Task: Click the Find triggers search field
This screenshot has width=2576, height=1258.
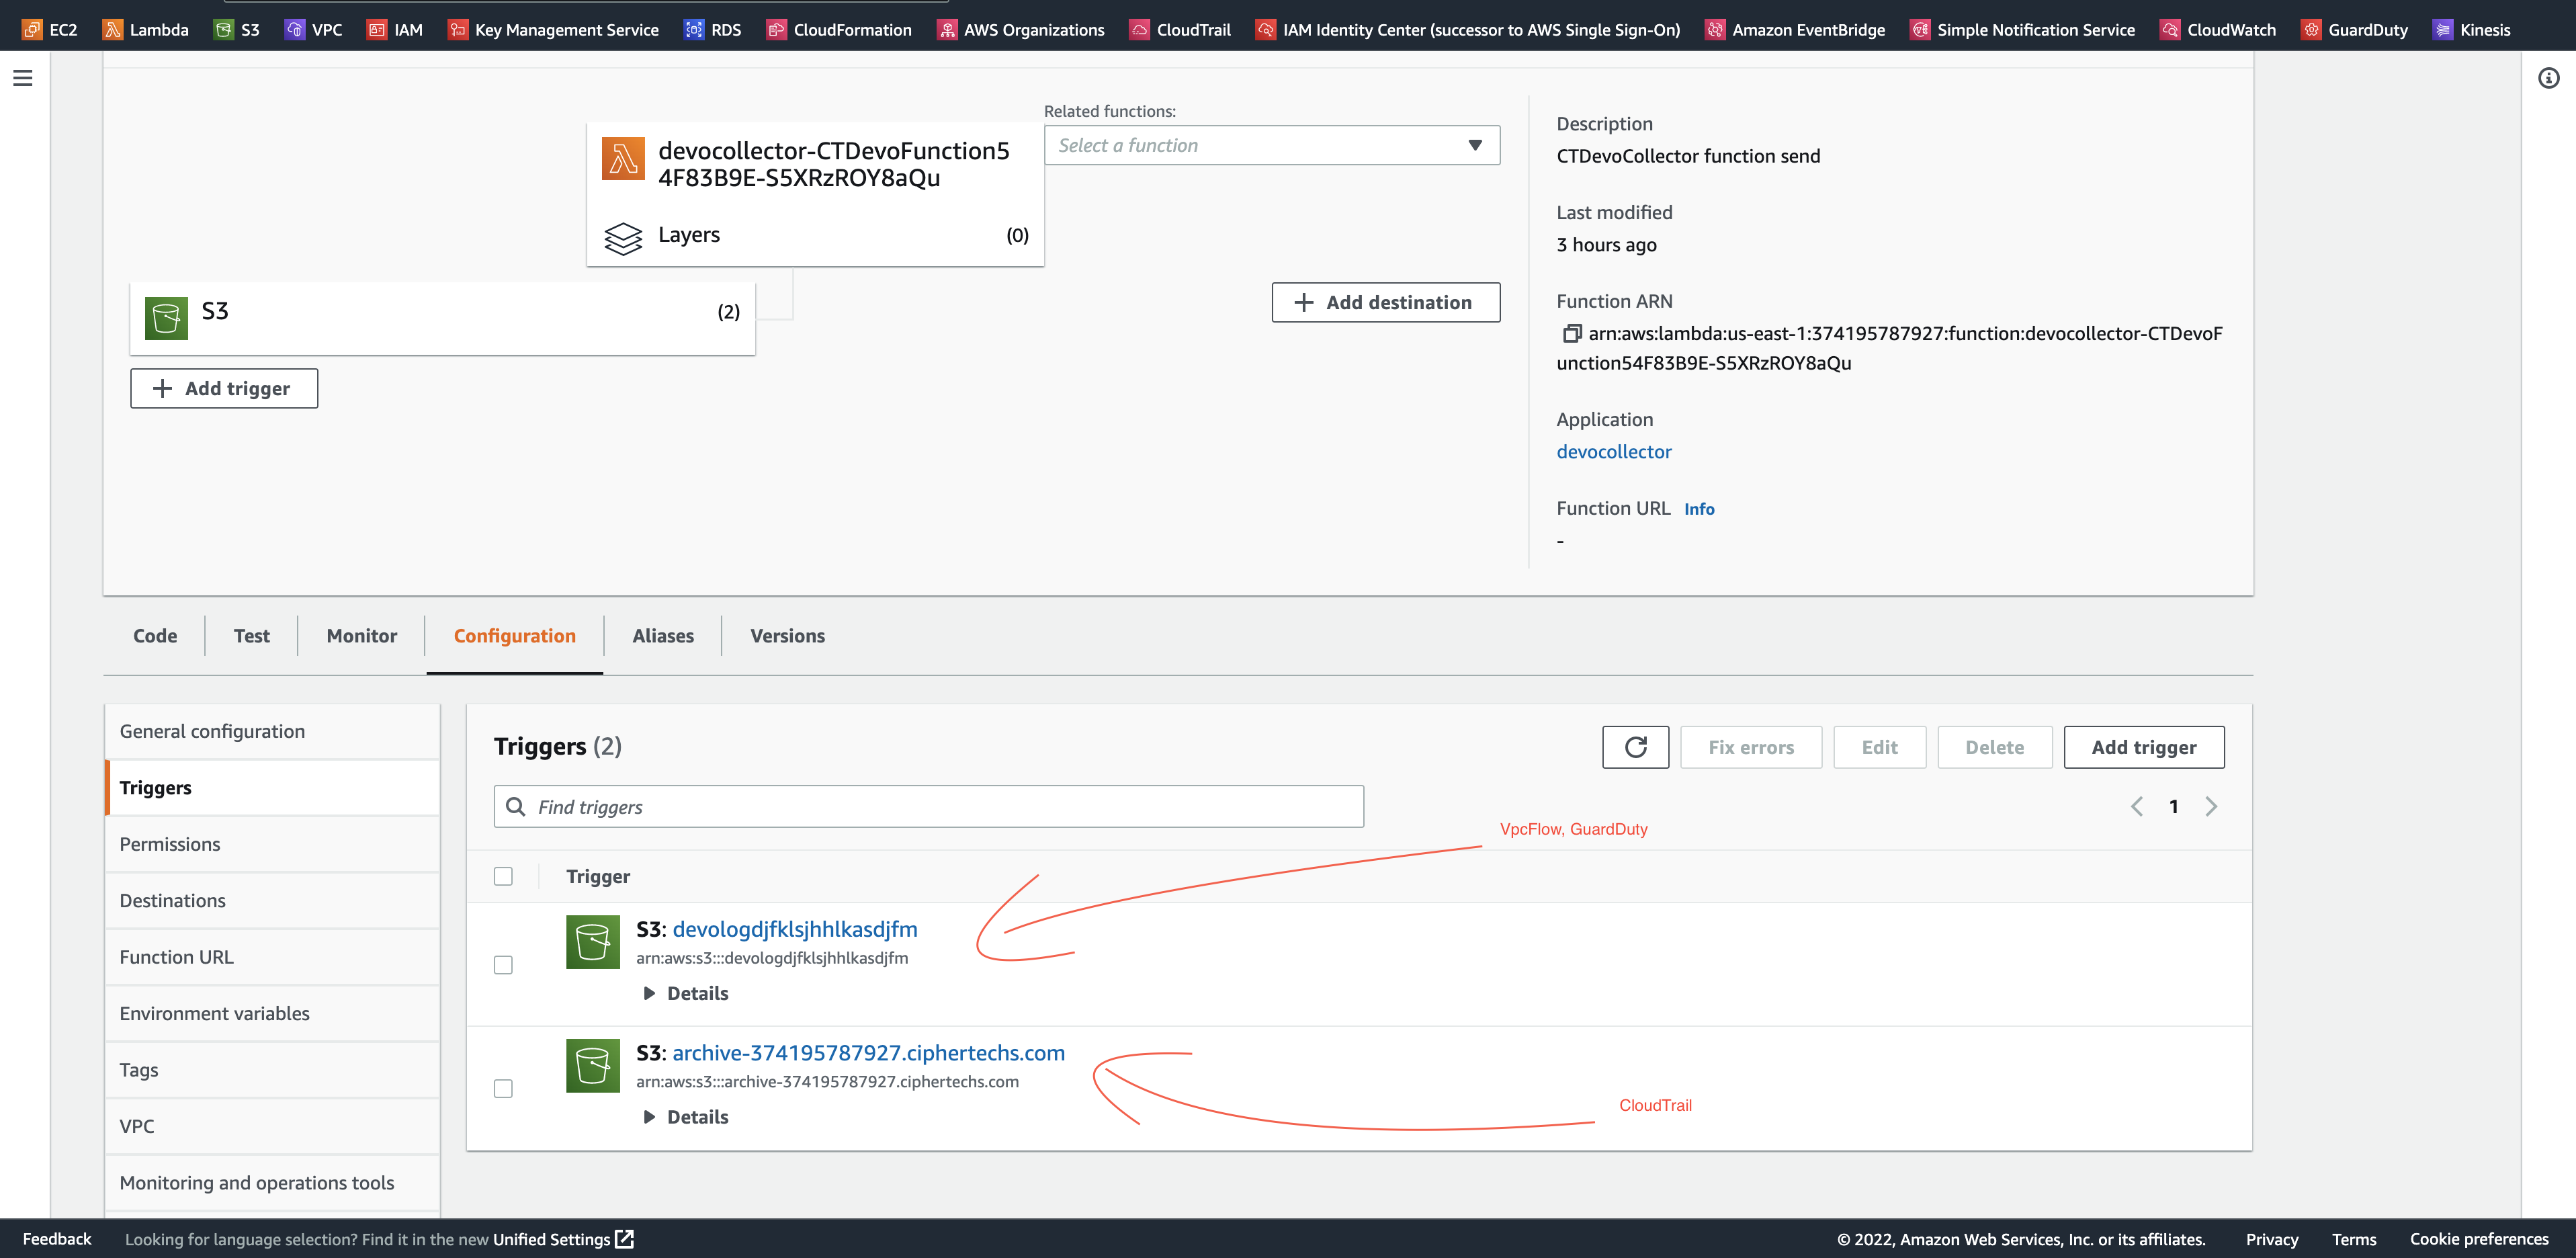Action: [928, 807]
